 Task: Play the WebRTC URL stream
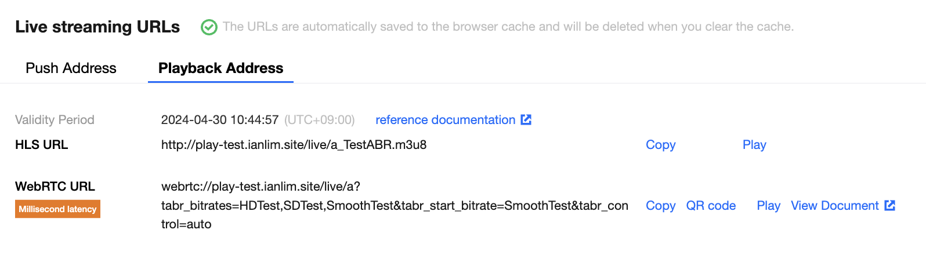[769, 206]
